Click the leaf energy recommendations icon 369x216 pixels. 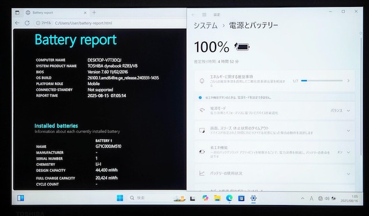click(202, 81)
